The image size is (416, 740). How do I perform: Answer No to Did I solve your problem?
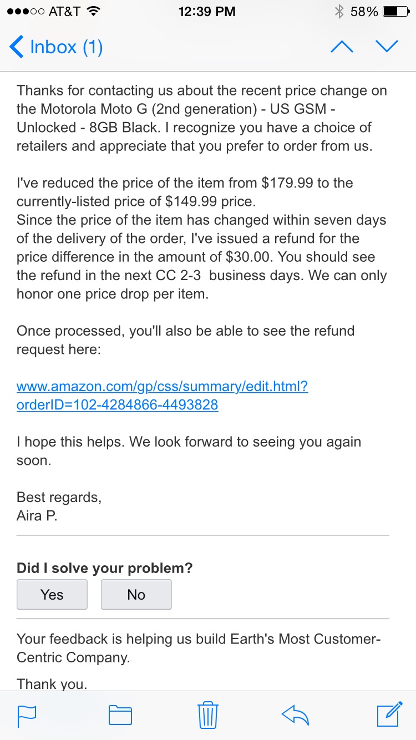click(x=136, y=595)
